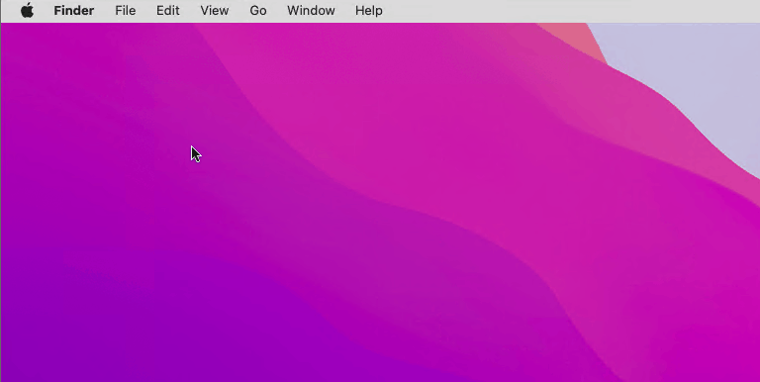Open the View menu

pyautogui.click(x=214, y=11)
